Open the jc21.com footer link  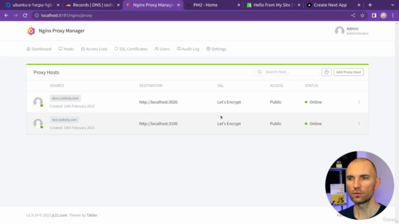tap(60, 215)
